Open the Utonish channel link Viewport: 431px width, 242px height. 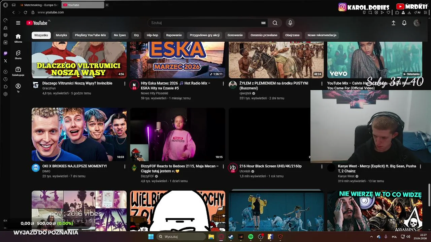coord(245,171)
